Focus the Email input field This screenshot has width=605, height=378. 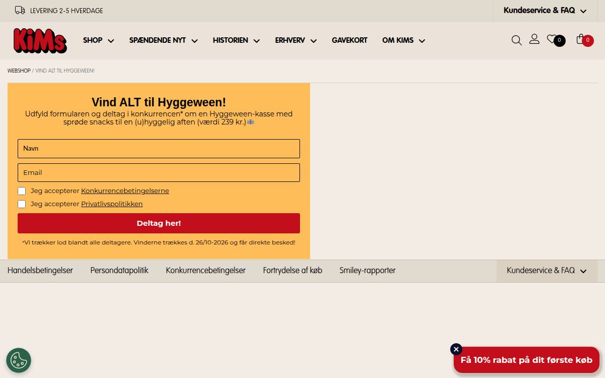coord(159,173)
